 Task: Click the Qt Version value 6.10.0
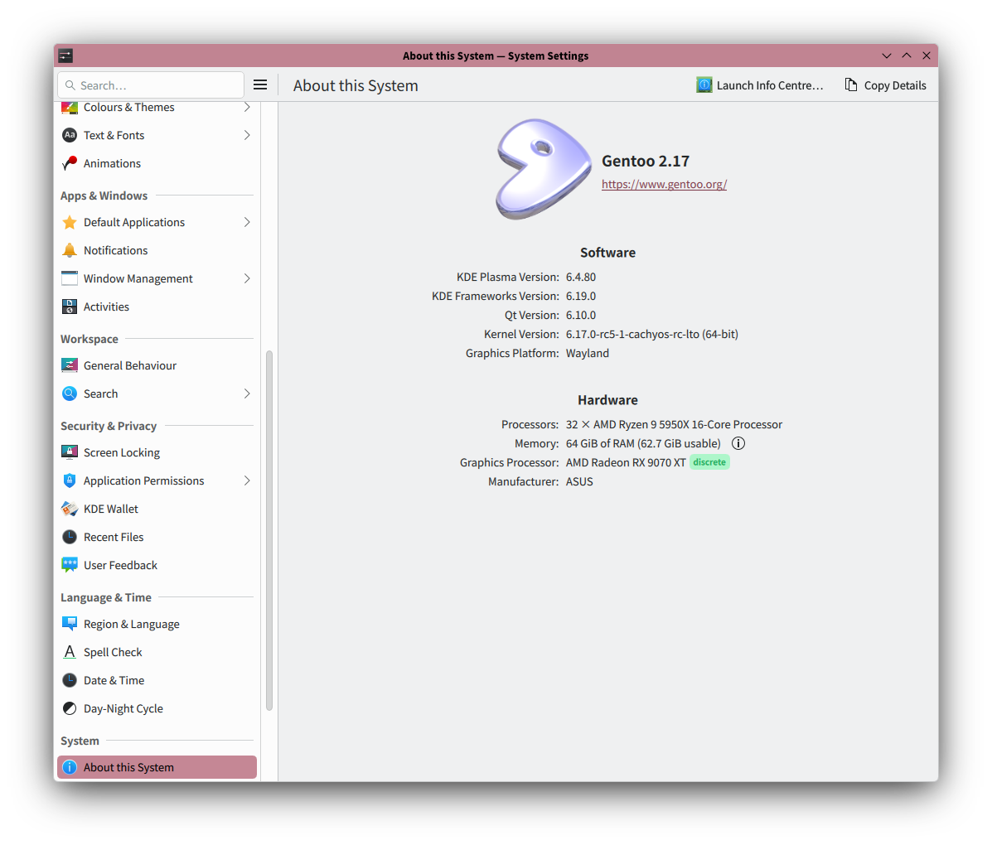tap(581, 315)
